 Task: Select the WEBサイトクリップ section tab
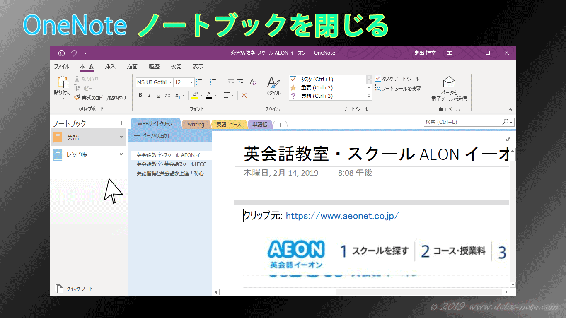[155, 124]
